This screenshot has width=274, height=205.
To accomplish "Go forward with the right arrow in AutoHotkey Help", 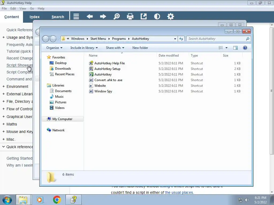I will [x=103, y=17].
